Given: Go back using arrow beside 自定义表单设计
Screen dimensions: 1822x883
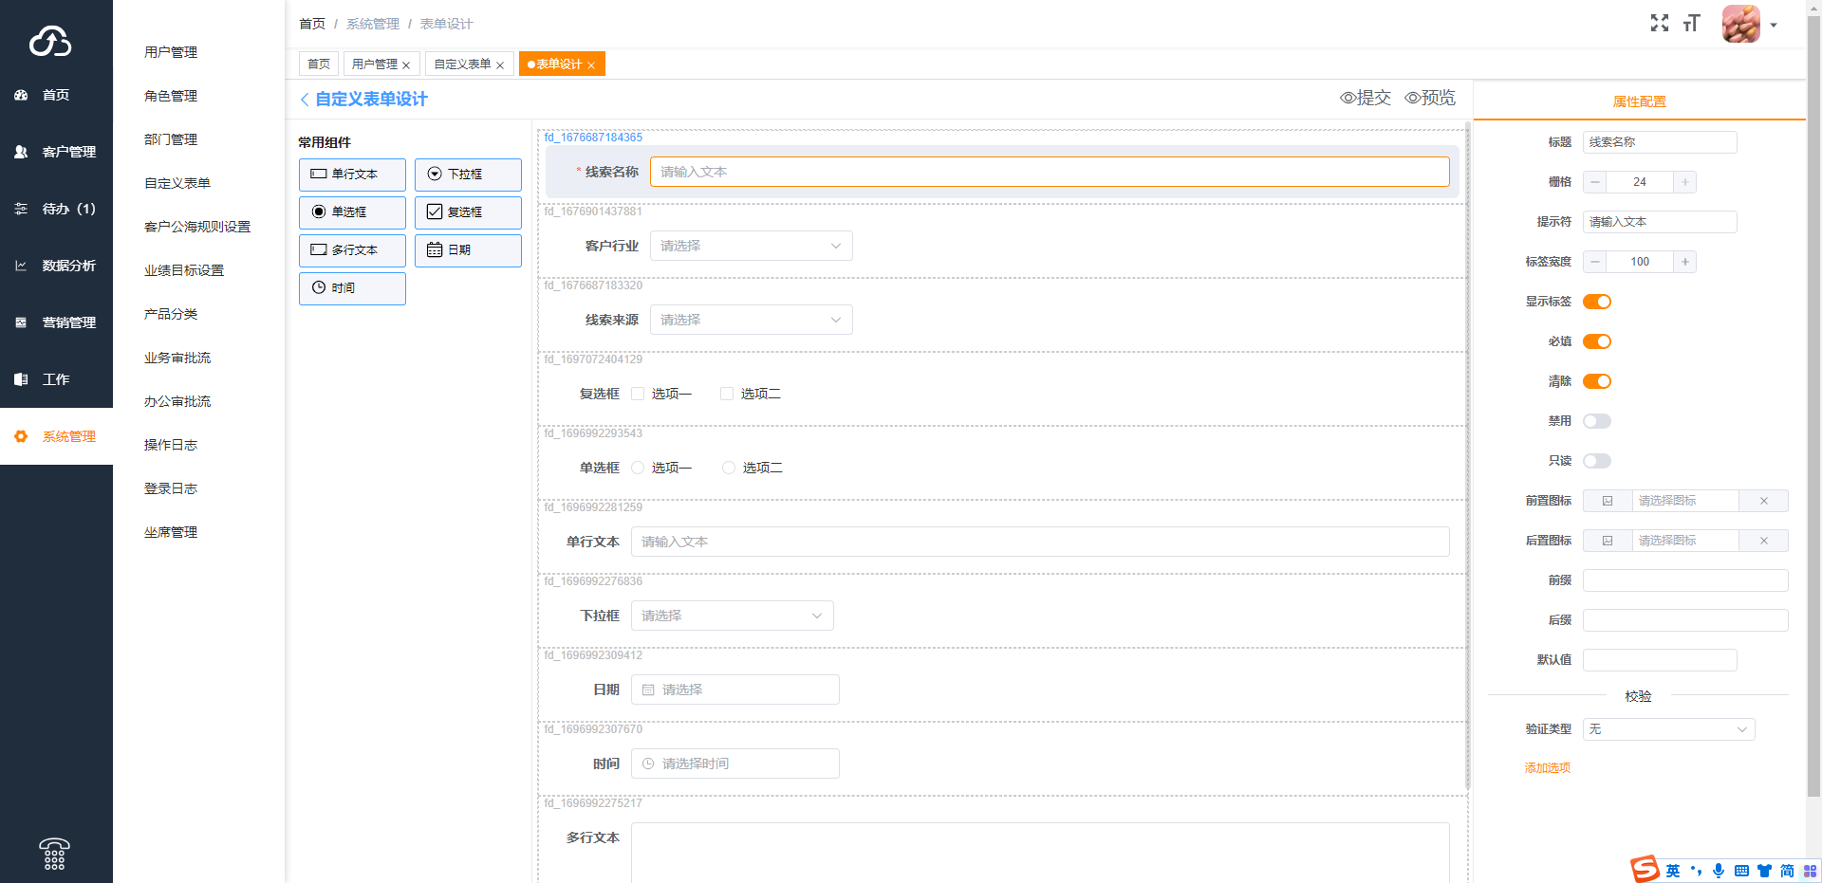Looking at the screenshot, I should [x=305, y=100].
